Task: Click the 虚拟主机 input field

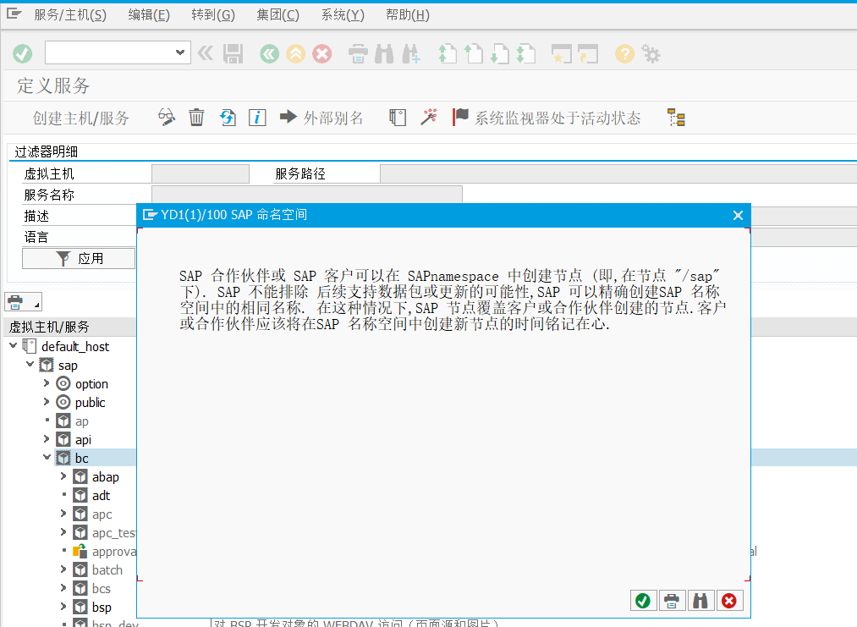Action: (200, 173)
